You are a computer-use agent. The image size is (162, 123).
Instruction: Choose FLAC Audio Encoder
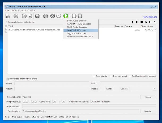tap(81, 27)
